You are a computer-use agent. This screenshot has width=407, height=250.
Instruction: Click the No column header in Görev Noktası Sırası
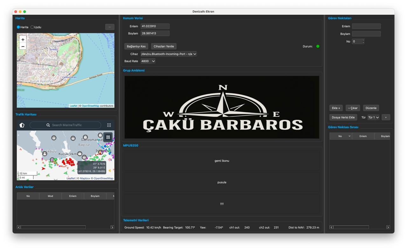341,136
